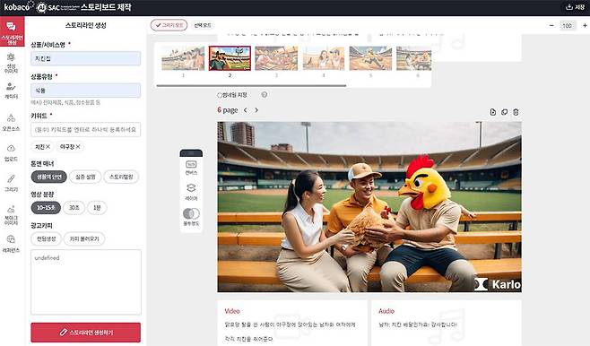Click the Audio description panel text
Viewport: 590px width, 346px height.
pyautogui.click(x=418, y=324)
